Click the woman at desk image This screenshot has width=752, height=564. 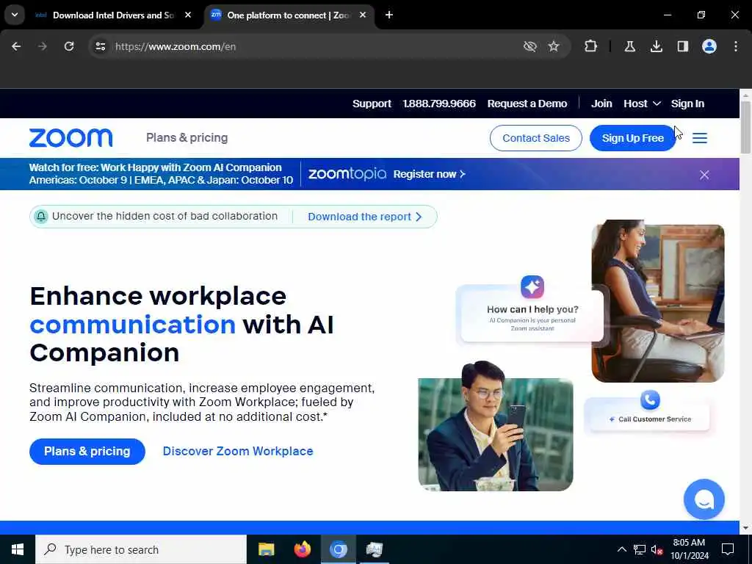click(658, 301)
